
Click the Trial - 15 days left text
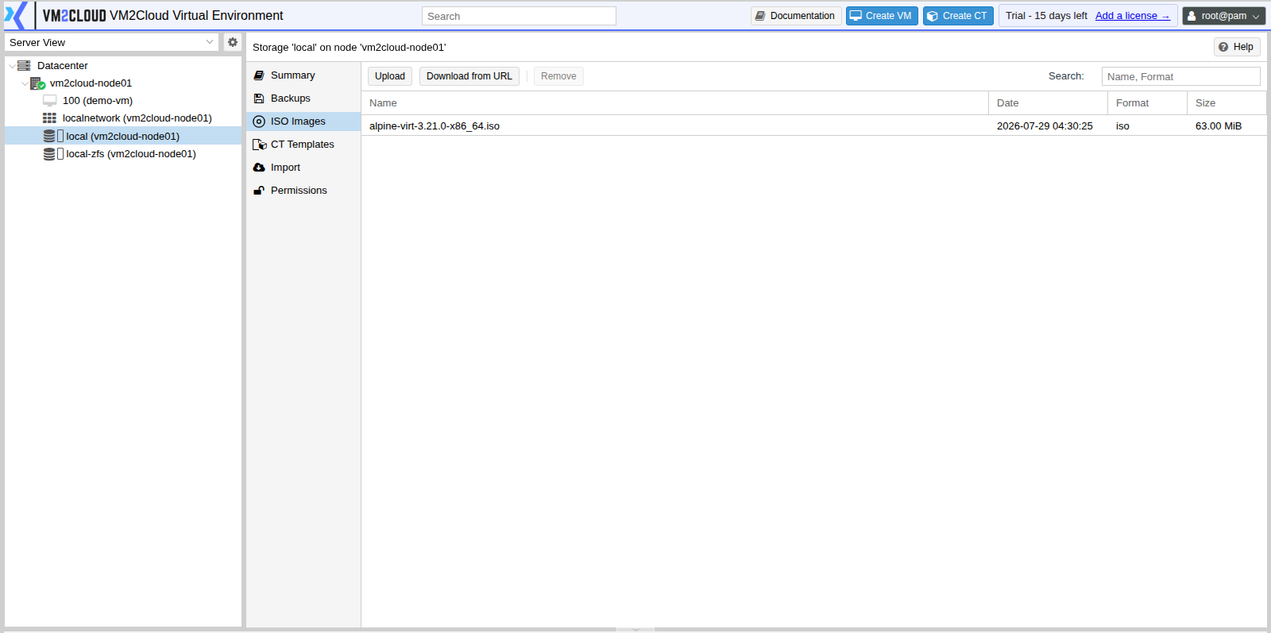1046,16
